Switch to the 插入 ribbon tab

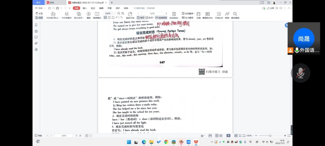click(85, 8)
